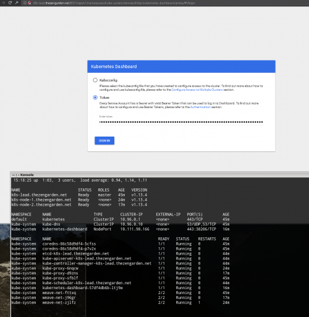Click pod kube-proxy-d9zns
Viewport: 309px width, 317px height.
click(60, 273)
